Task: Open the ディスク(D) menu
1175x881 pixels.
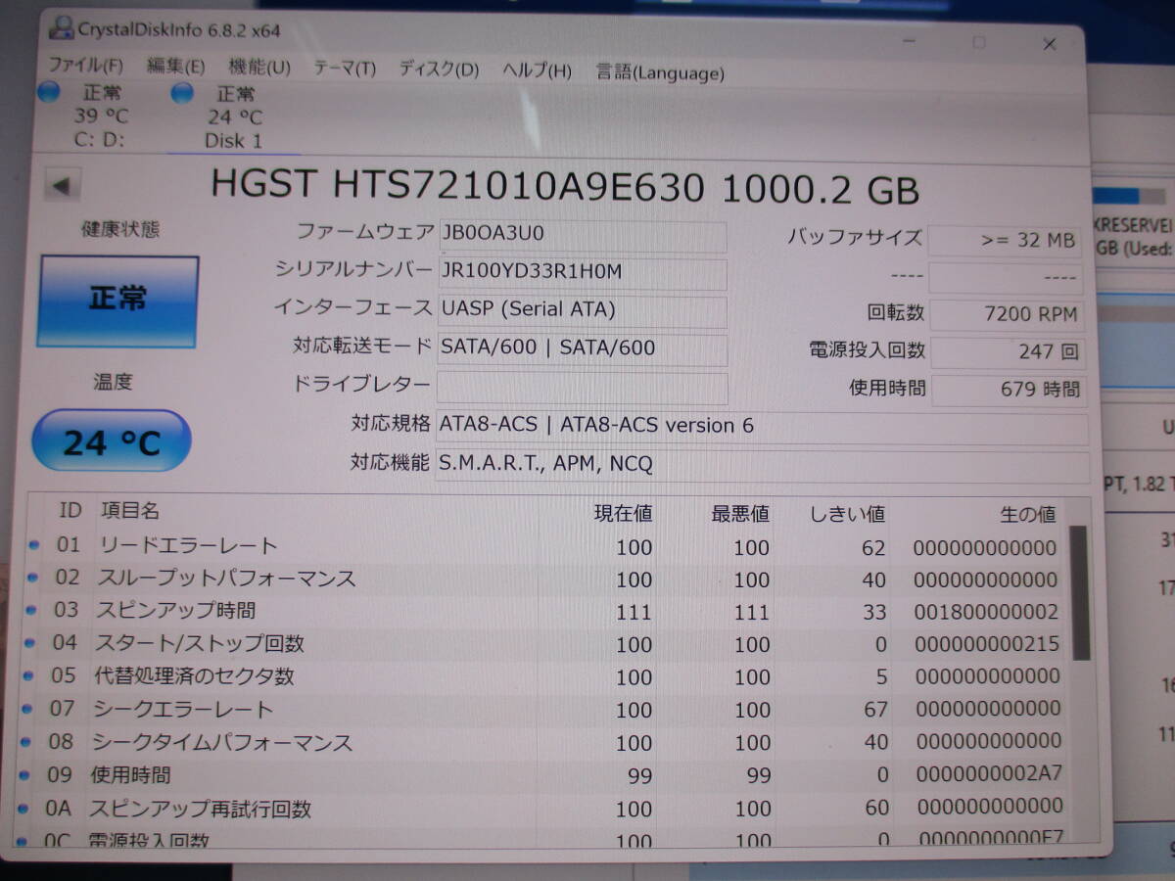Action: (x=439, y=70)
